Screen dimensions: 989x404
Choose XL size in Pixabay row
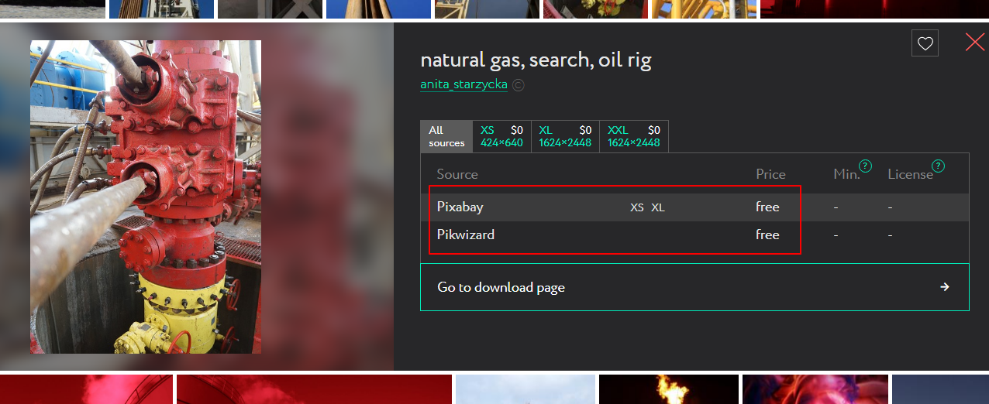pos(658,207)
